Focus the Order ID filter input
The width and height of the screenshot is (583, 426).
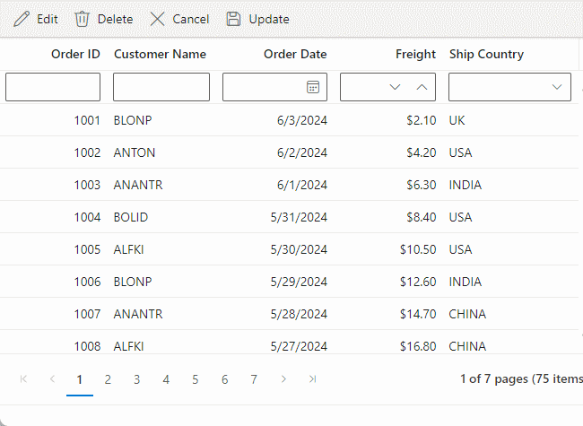[x=53, y=87]
